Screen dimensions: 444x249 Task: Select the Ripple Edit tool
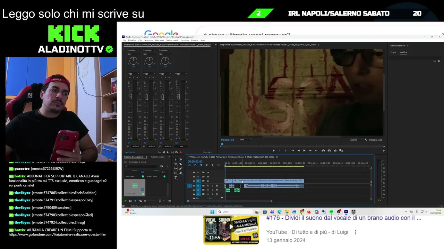pos(176,164)
